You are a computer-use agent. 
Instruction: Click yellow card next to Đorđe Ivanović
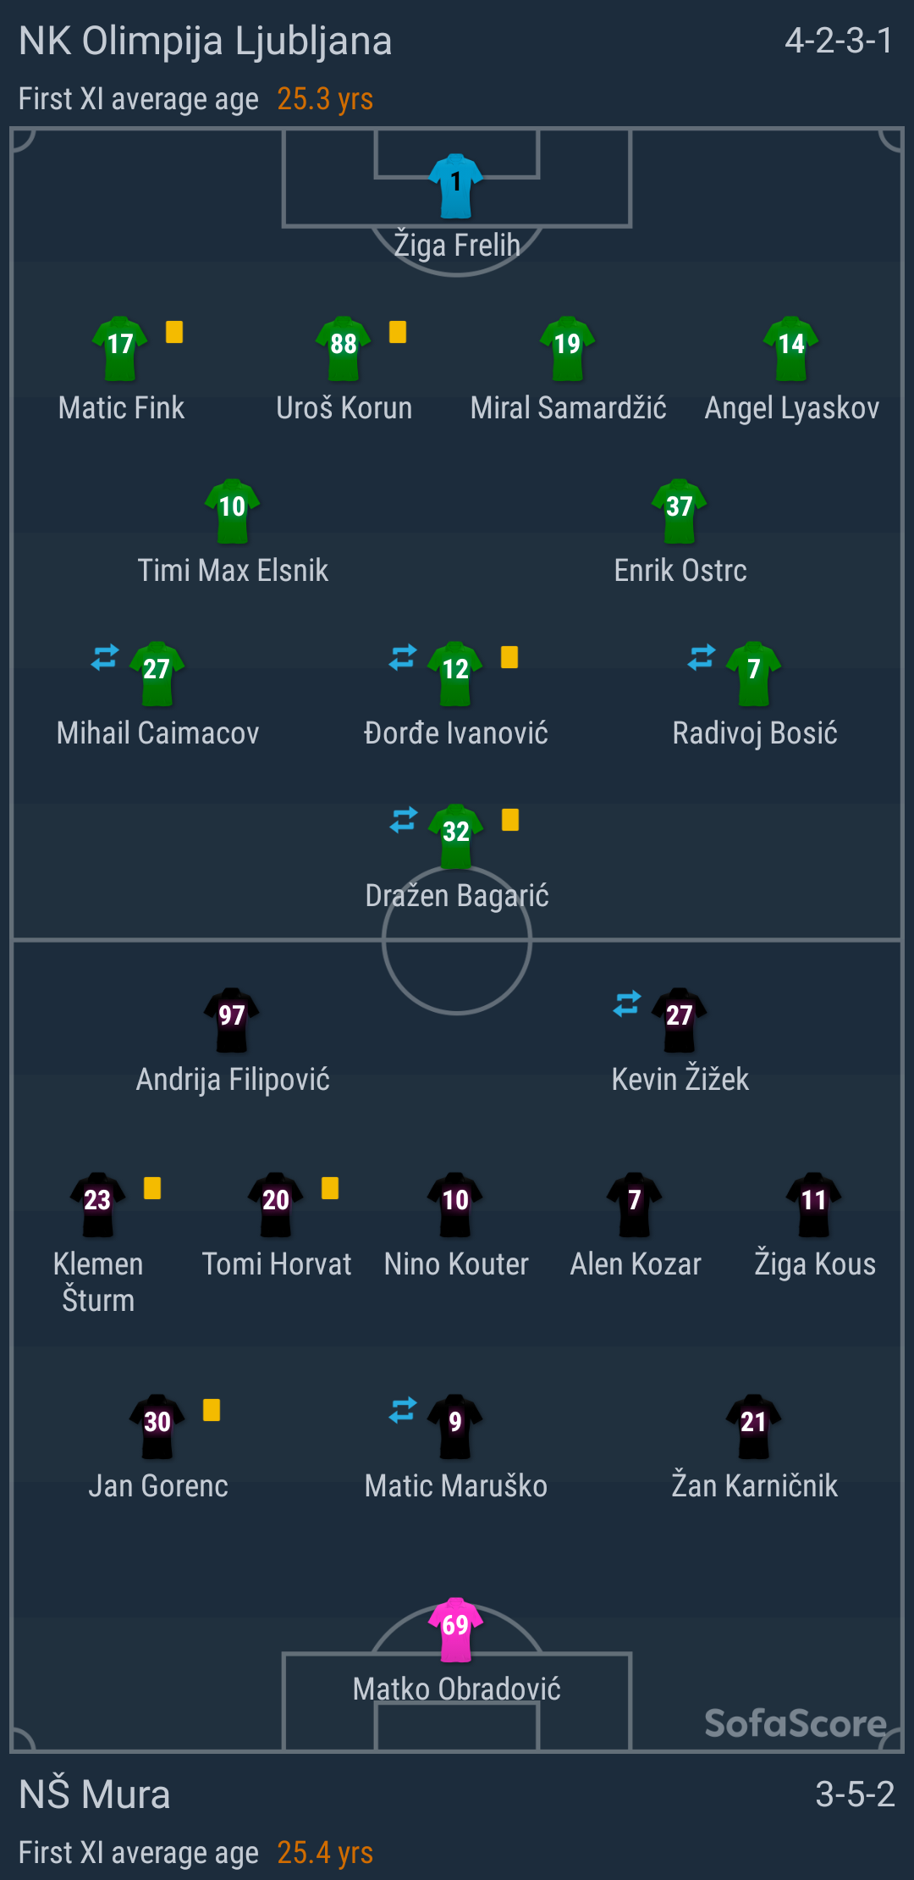pos(509,657)
